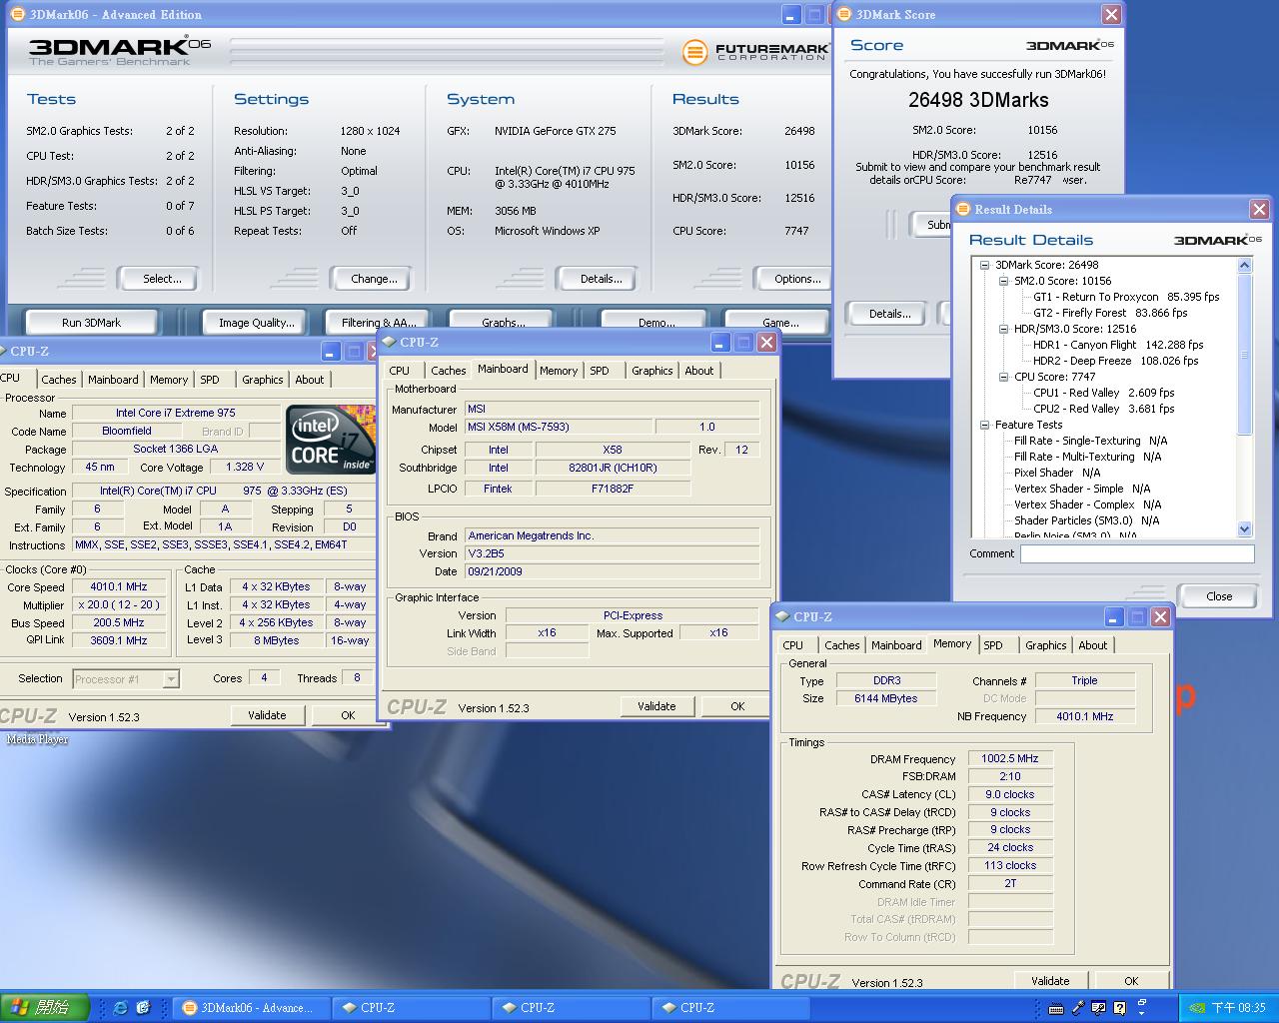Collapse the SM2.0 Score tree node
The width and height of the screenshot is (1279, 1023).
point(1003,281)
